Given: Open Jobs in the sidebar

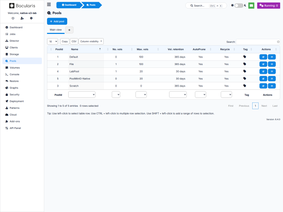Looking at the screenshot, I should [x=22, y=34].
